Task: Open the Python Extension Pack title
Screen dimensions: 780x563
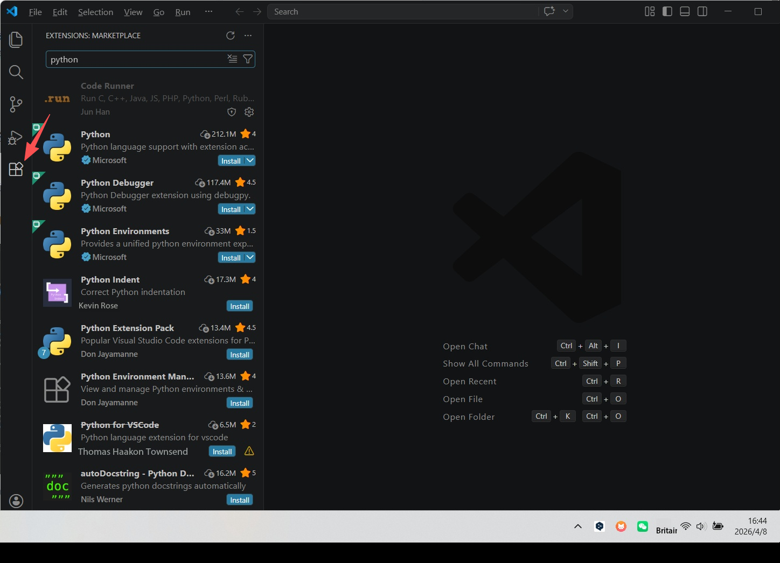Action: 127,328
